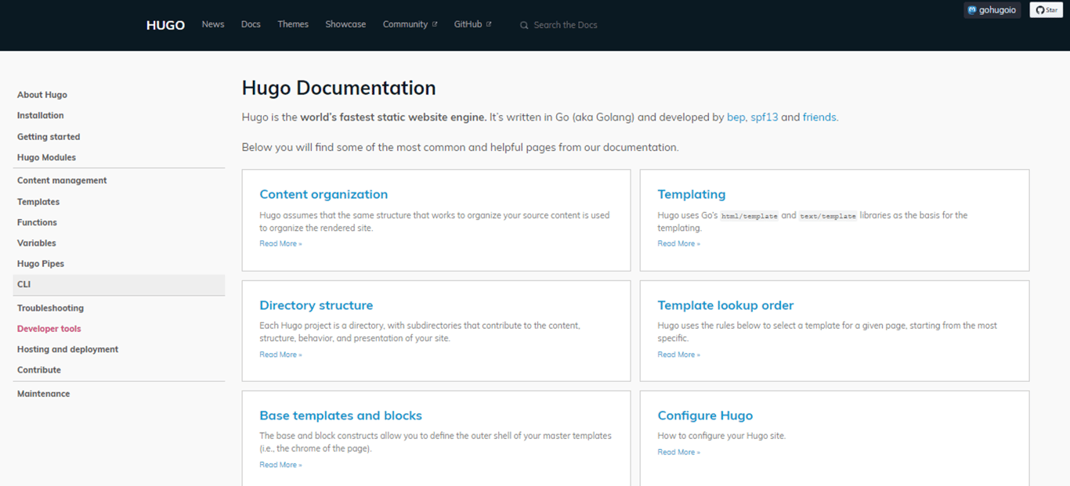Click the text "world's fastest static website engine."

393,117
